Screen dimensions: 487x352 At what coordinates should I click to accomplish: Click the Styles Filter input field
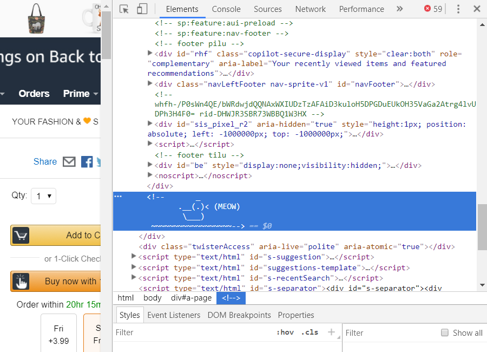tap(192, 333)
